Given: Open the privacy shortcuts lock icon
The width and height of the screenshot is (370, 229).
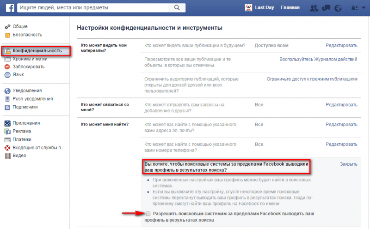Looking at the screenshot, I should (x=355, y=8).
